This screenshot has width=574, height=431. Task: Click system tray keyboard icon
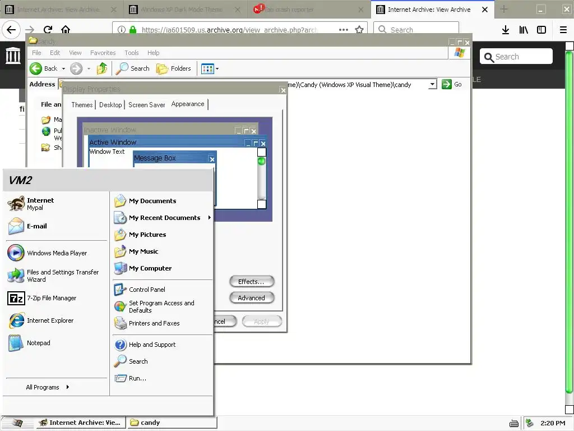[514, 423]
